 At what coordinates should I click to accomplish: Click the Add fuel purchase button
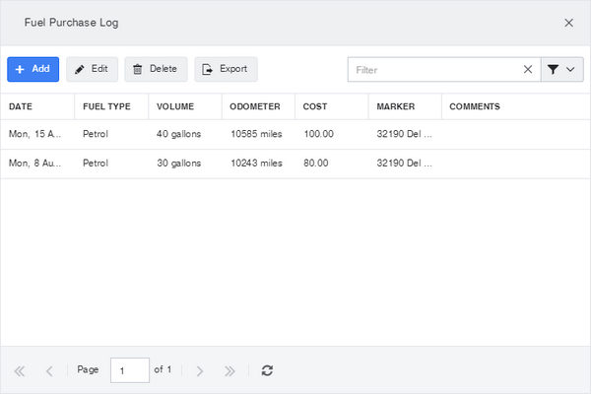(33, 69)
